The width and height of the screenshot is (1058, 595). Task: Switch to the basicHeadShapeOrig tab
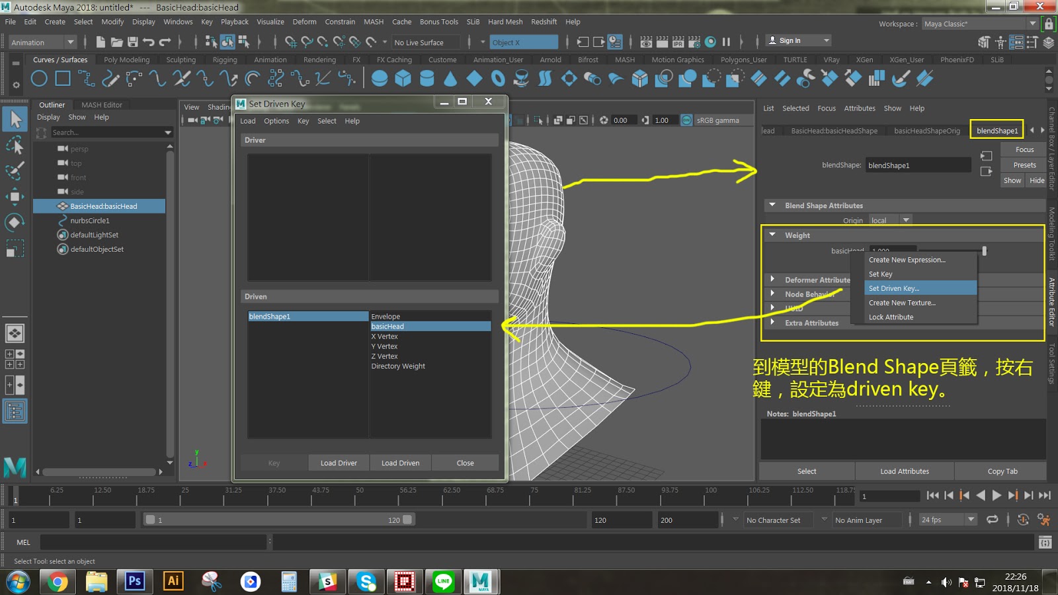pyautogui.click(x=926, y=131)
